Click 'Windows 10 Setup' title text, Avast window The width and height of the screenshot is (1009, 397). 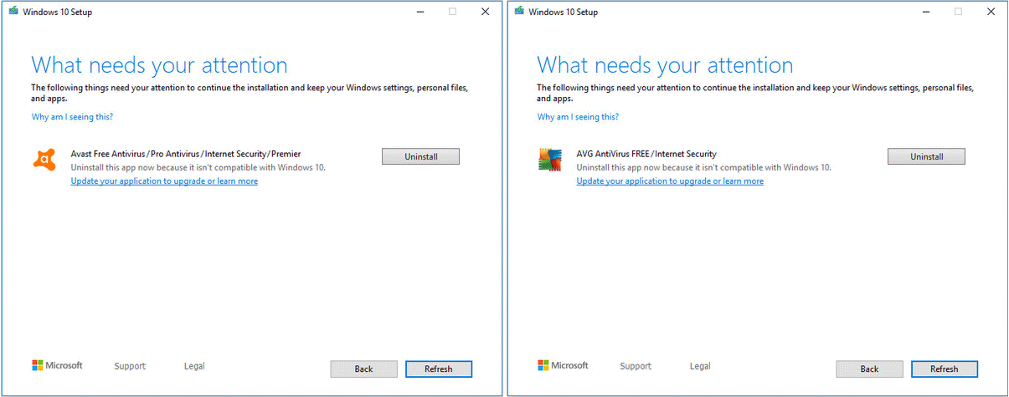58,13
